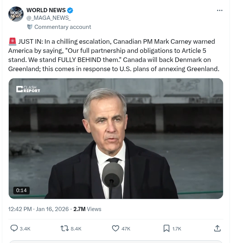Open the three-dot more options menu
Image resolution: width=231 pixels, height=243 pixels.
(x=220, y=10)
